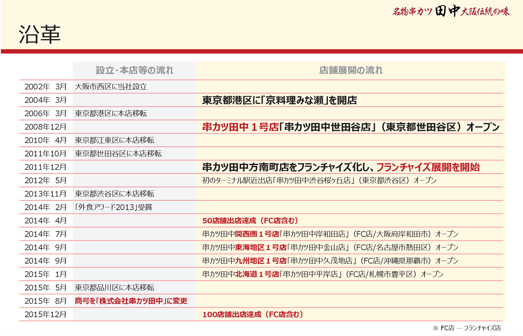Click the date 2011年12月
This screenshot has width=523, height=336.
pos(46,167)
